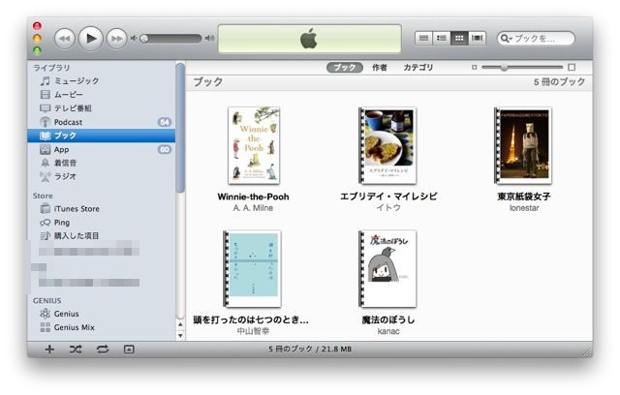The width and height of the screenshot is (620, 395).
Task: Select the 魔法のぼうし book cover
Action: tap(387, 269)
